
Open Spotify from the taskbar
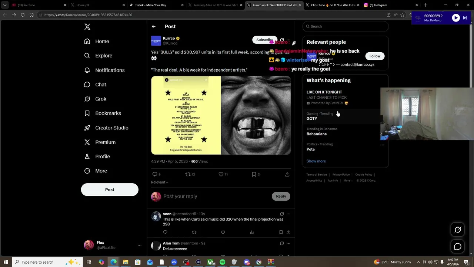tap(222, 262)
